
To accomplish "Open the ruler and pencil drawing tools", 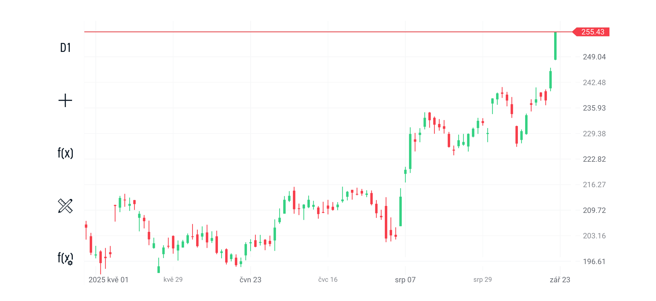I will 65,206.
